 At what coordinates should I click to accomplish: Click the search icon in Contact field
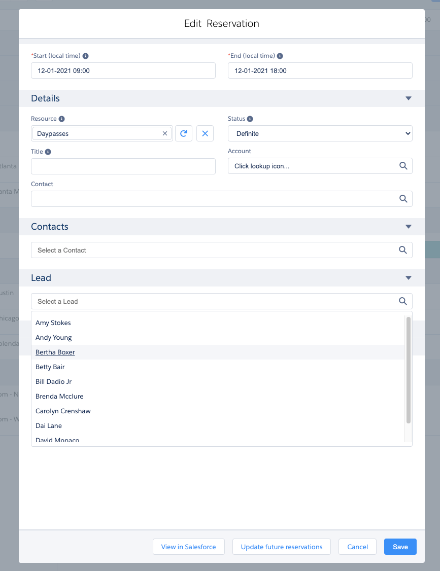[403, 199]
